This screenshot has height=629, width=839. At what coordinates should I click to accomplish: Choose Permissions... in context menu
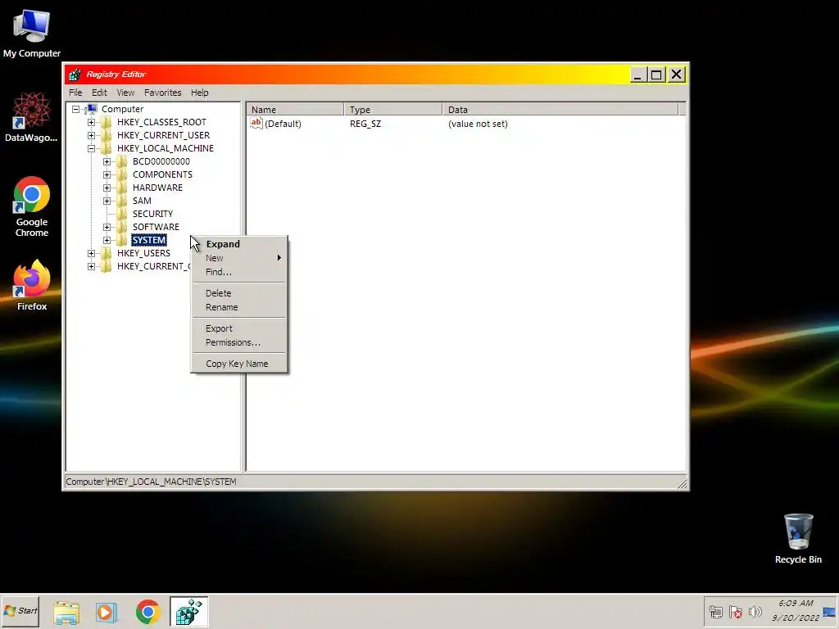click(239, 342)
